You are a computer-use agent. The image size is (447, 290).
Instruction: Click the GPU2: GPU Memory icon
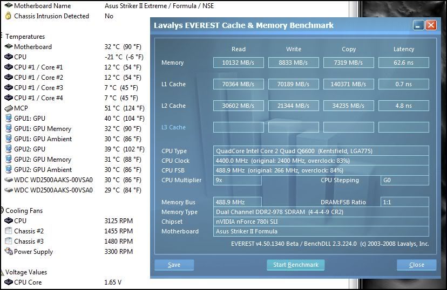tap(9, 159)
